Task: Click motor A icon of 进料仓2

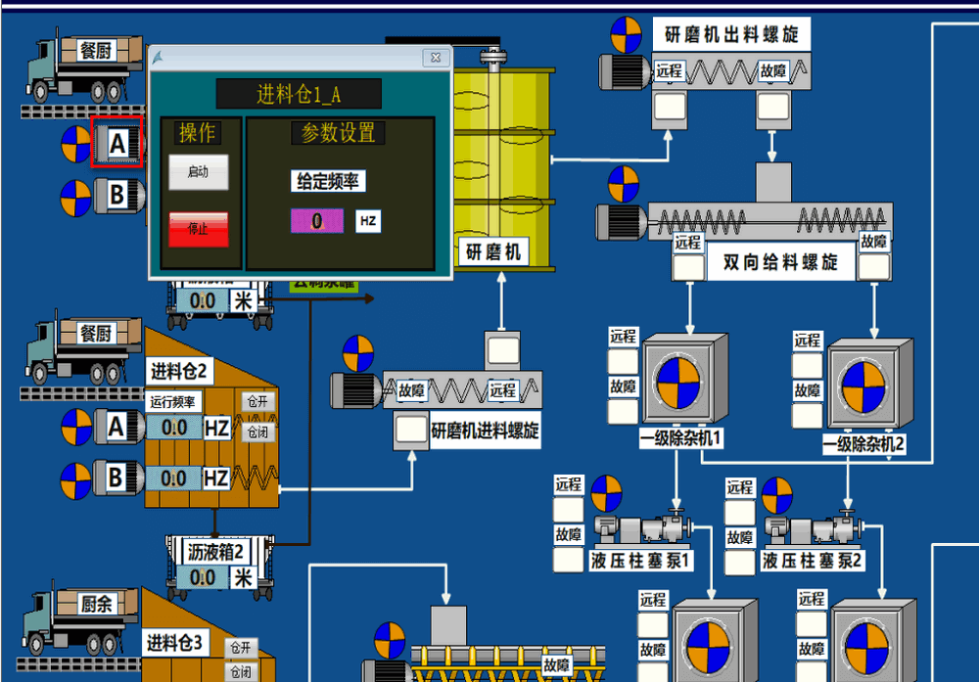Action: (x=117, y=428)
